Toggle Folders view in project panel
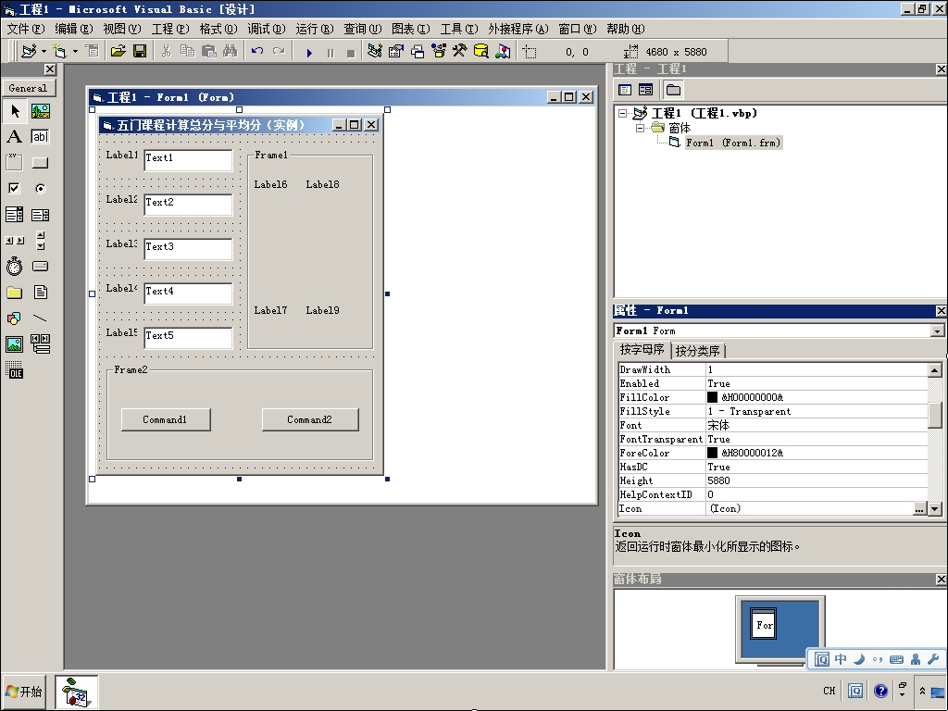The width and height of the screenshot is (948, 711). click(x=673, y=90)
